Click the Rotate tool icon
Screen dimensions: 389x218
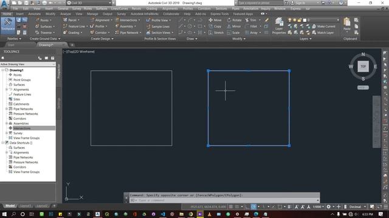coord(229,20)
